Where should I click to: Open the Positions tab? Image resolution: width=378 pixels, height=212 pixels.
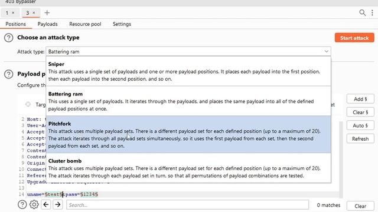coord(16,24)
